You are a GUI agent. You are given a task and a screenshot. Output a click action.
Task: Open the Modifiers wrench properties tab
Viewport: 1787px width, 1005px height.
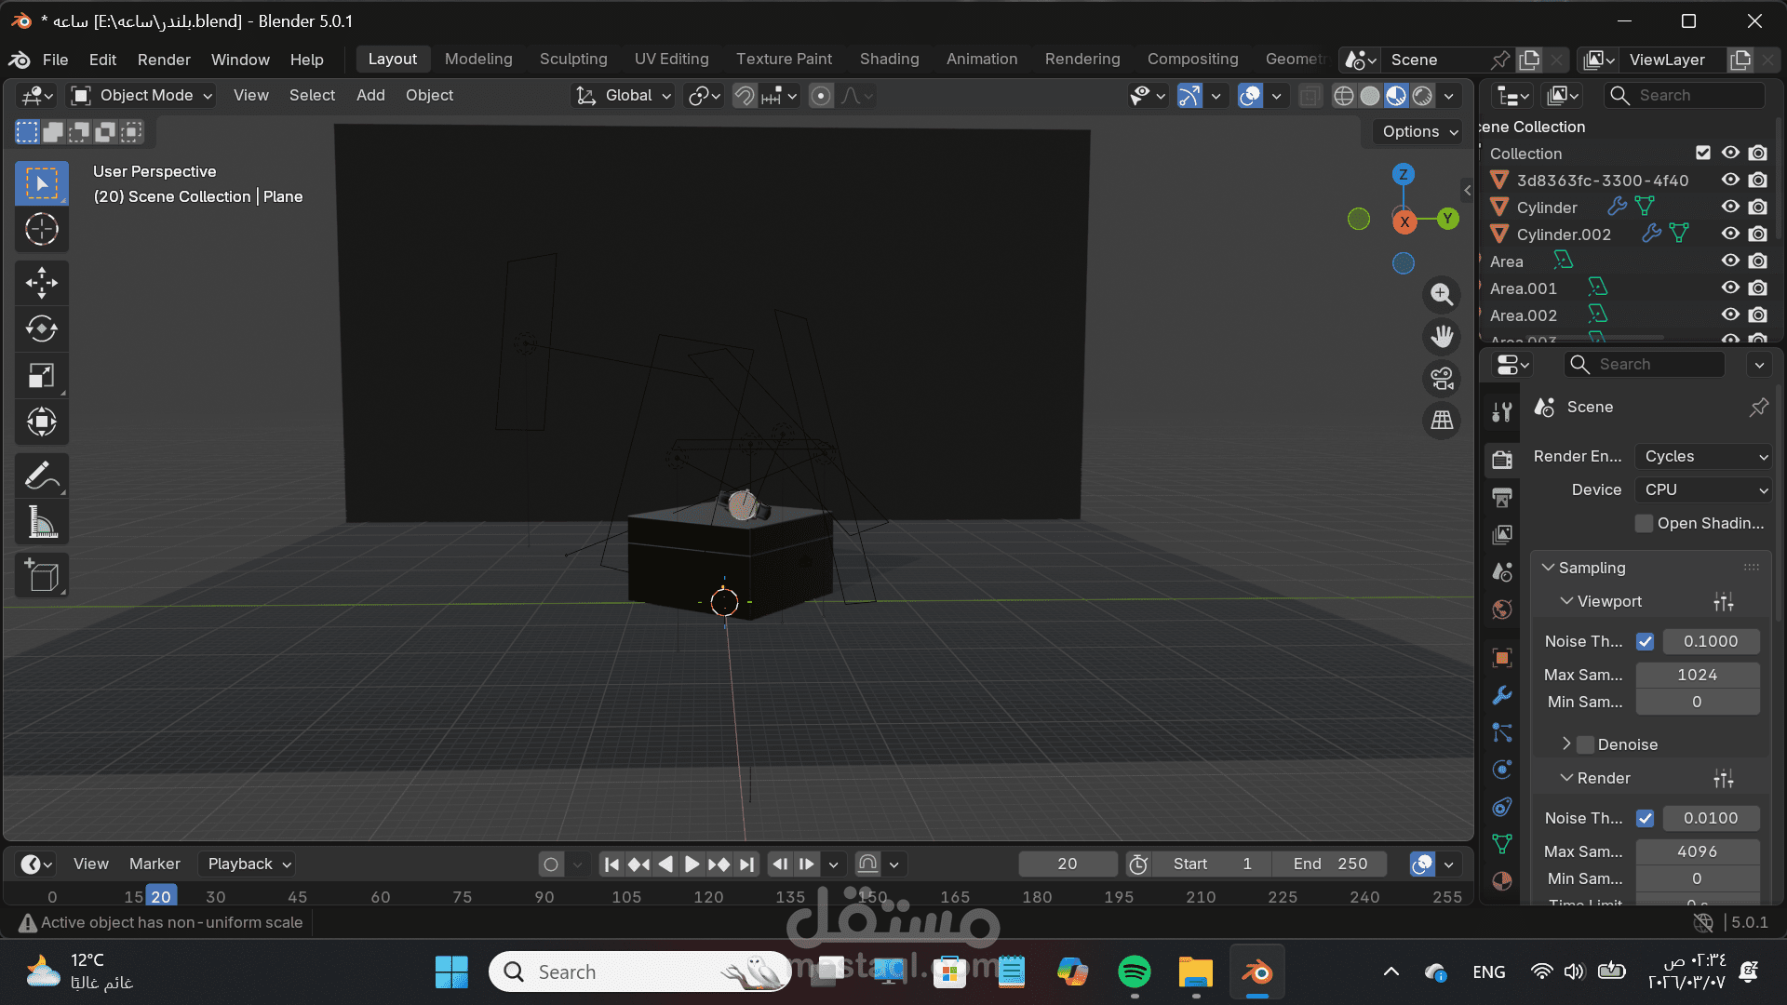click(1501, 695)
